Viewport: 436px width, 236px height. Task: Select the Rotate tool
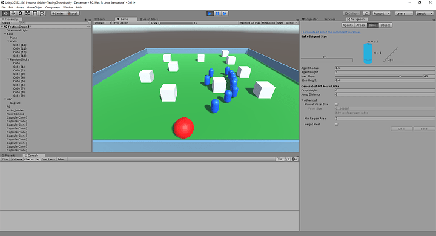coord(21,13)
